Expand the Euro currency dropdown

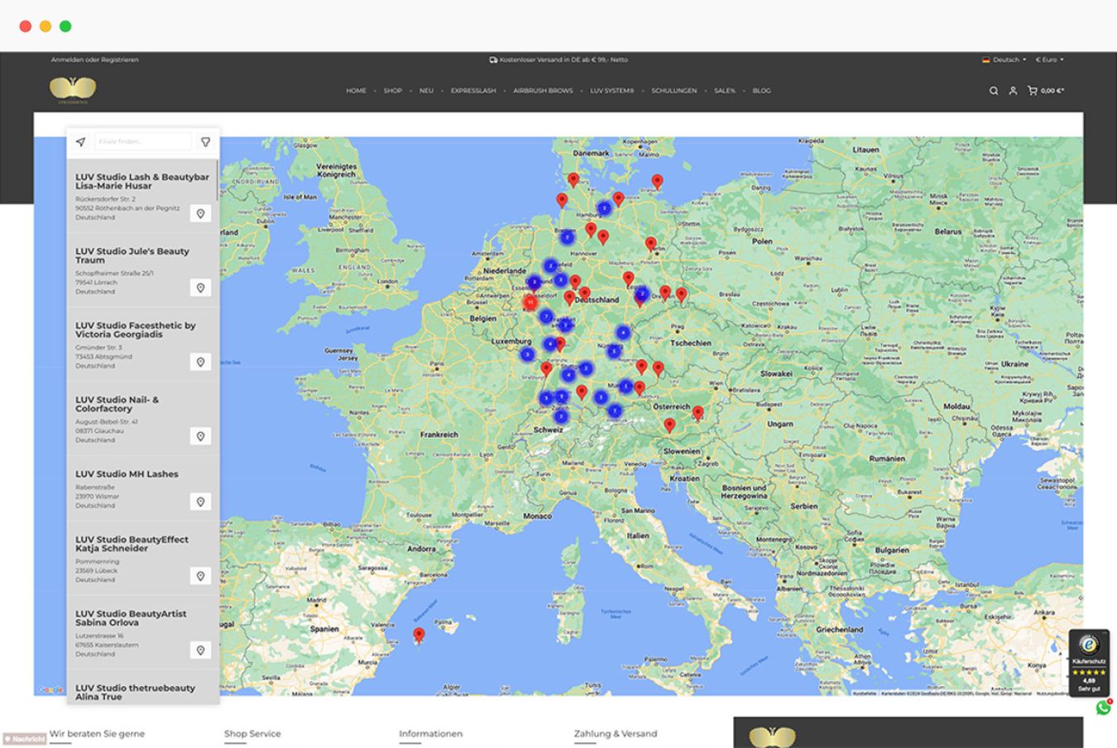1049,60
